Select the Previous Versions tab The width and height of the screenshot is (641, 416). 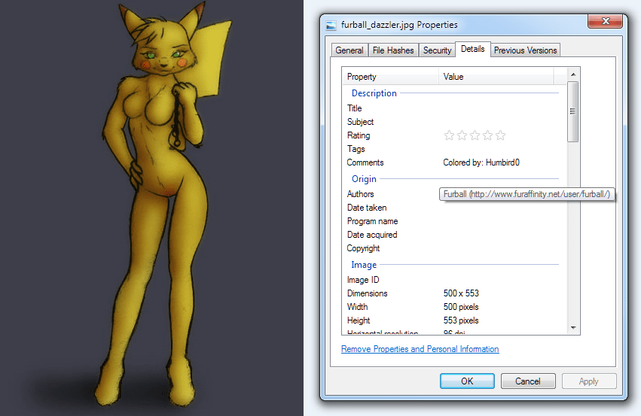[525, 50]
